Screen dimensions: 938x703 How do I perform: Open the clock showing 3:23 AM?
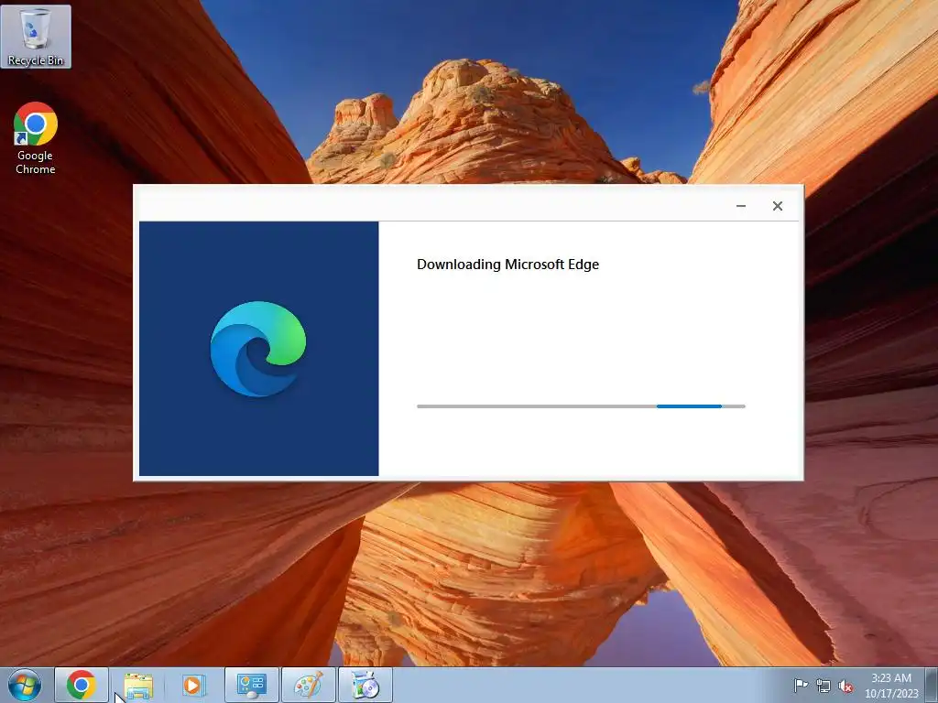click(891, 686)
